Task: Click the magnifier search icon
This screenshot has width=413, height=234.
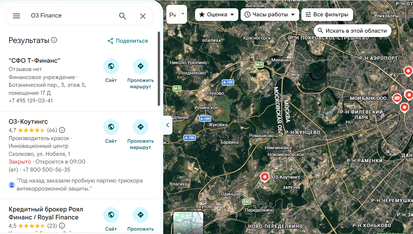Action: tap(123, 16)
